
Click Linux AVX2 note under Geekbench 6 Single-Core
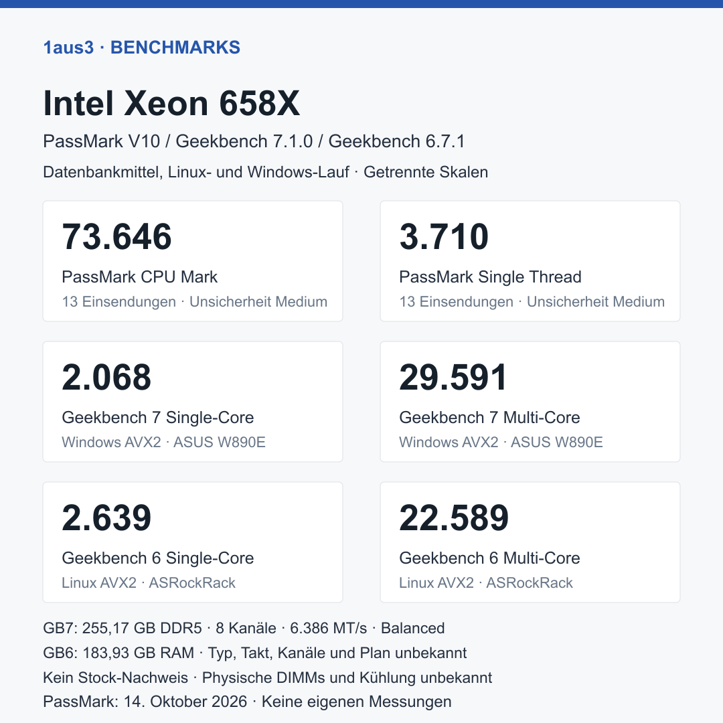[149, 583]
